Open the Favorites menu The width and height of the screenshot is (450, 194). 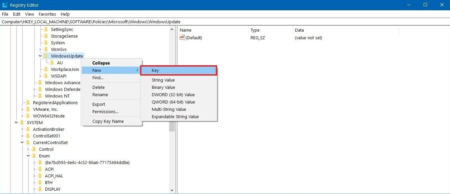point(47,14)
